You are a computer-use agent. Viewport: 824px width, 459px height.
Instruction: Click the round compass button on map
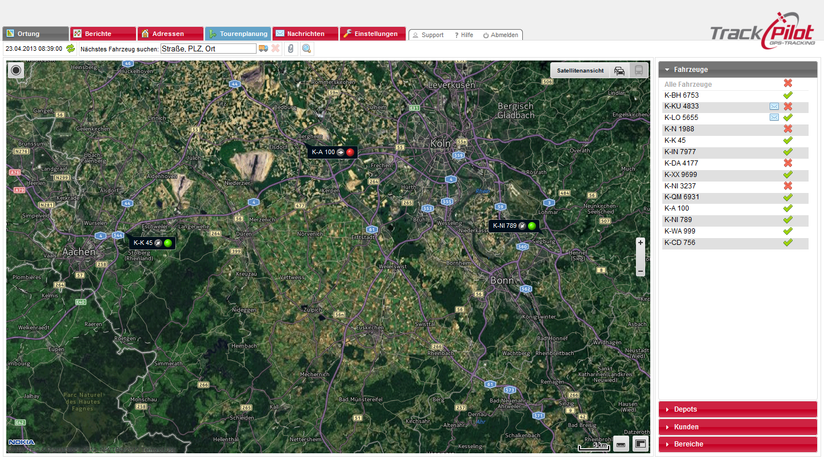16,71
